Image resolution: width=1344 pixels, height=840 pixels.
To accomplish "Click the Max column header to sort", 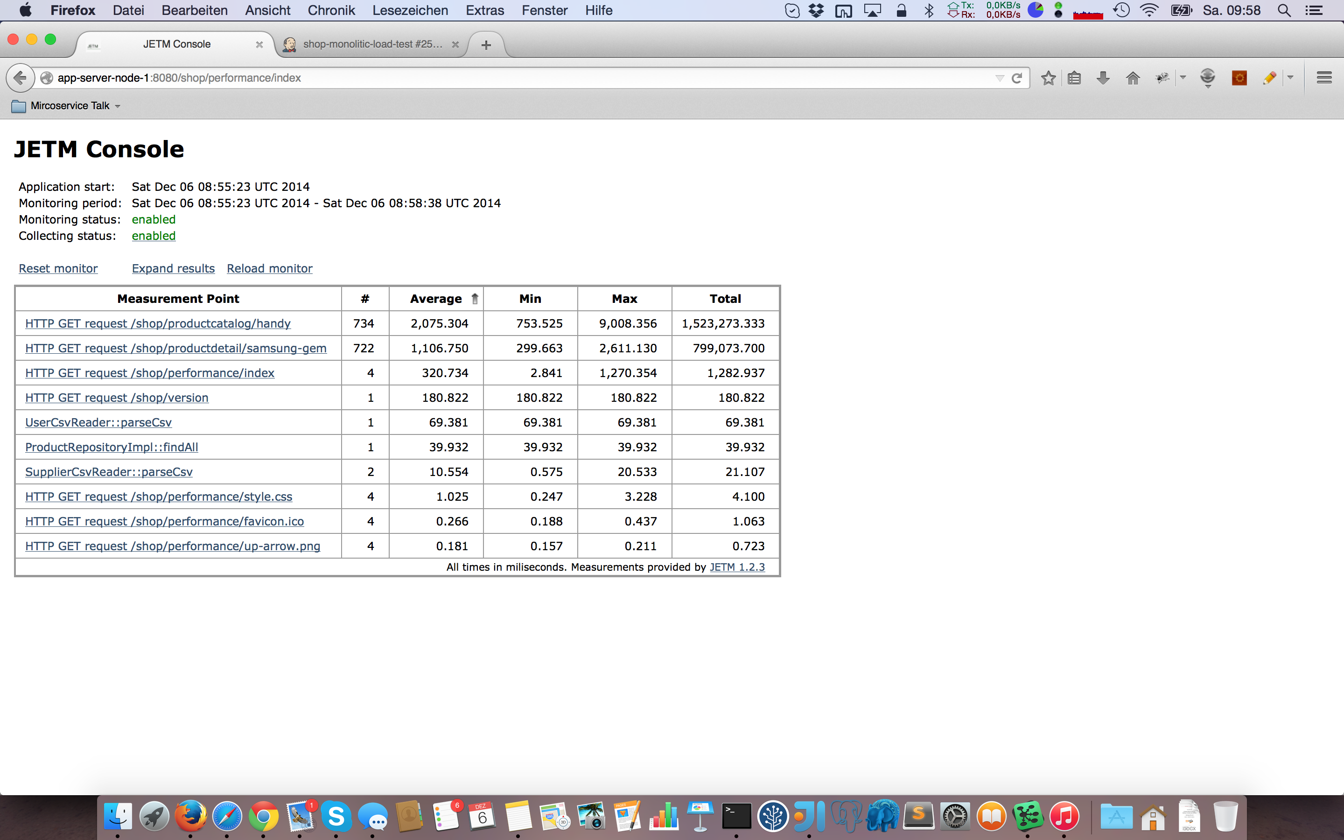I will coord(624,299).
